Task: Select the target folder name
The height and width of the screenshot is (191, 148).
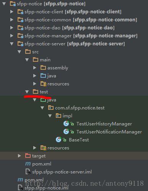Action: tap(39, 156)
